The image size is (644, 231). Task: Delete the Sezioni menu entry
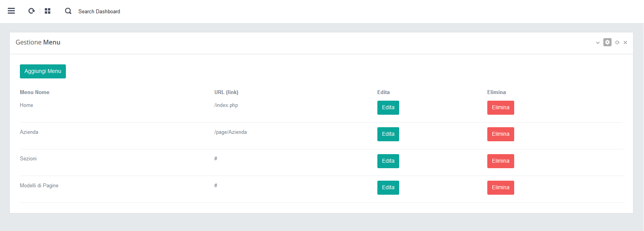(x=501, y=161)
